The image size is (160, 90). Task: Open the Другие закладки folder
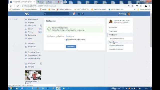[144, 9]
